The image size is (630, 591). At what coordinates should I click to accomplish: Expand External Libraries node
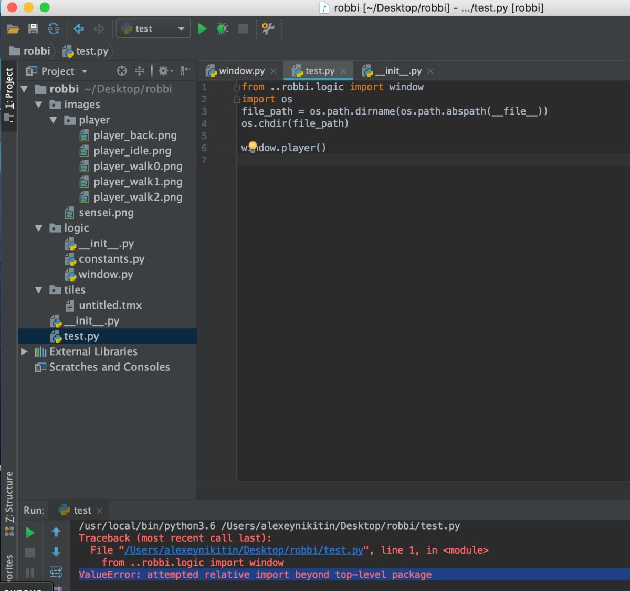click(x=24, y=351)
